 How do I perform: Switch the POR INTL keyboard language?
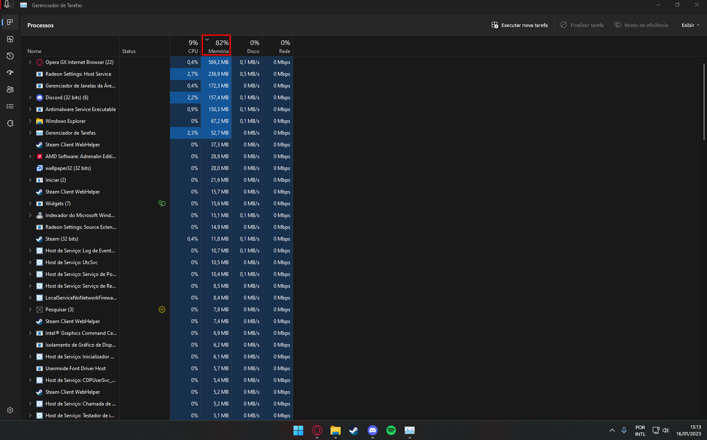pos(640,430)
